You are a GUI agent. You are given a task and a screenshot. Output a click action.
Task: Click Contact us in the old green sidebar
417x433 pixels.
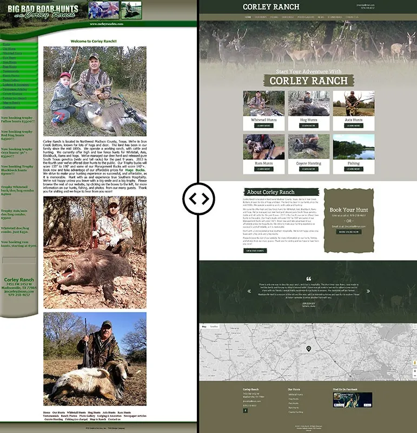pyautogui.click(x=9, y=107)
